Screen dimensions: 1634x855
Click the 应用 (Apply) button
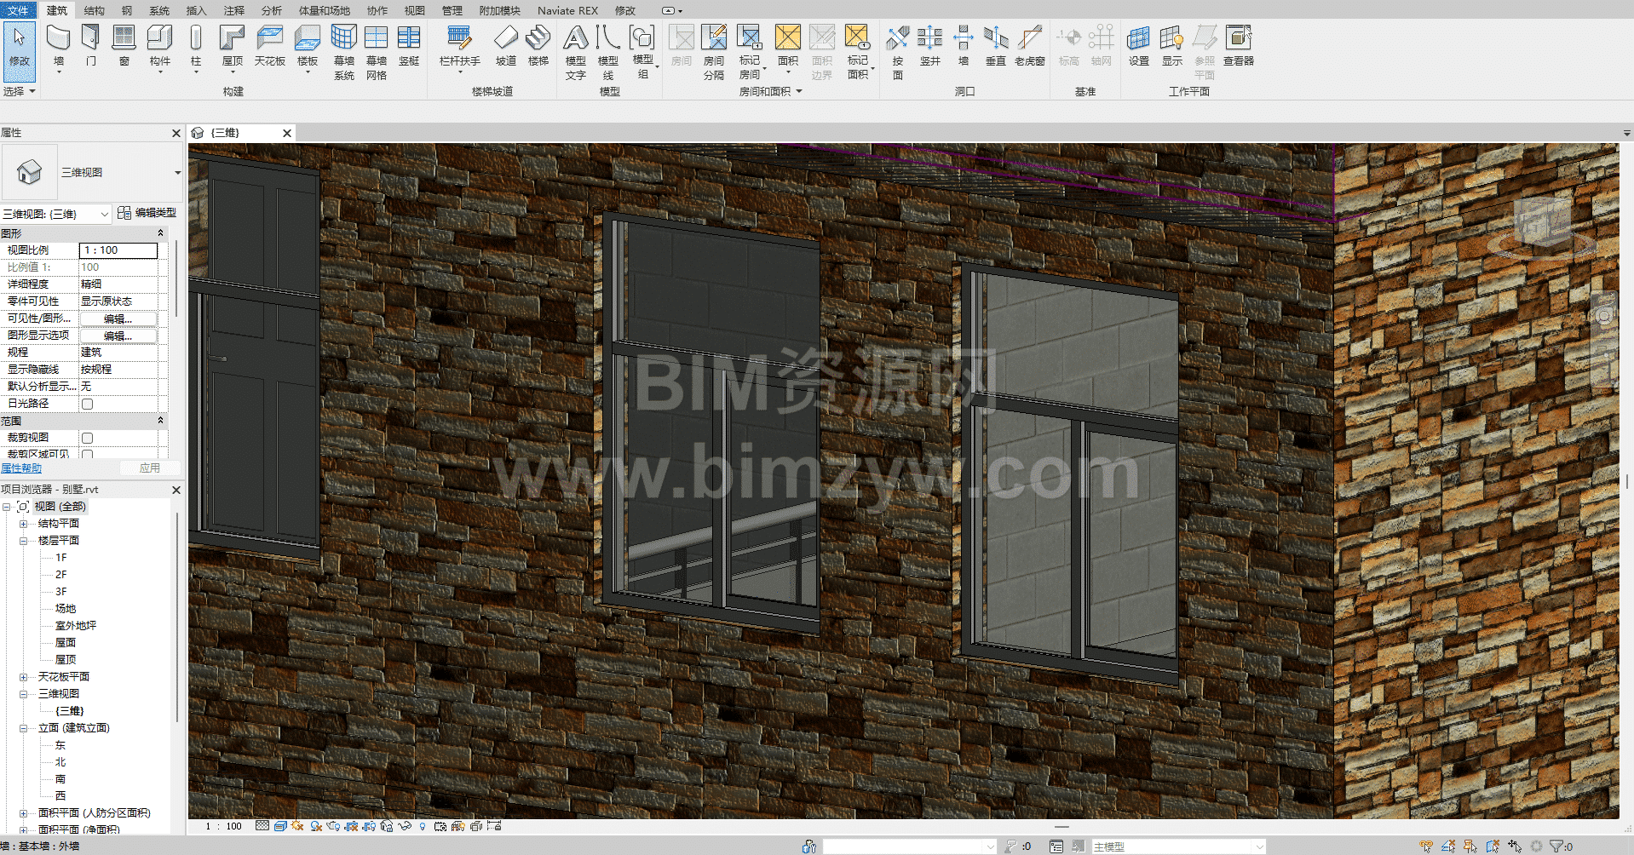point(150,468)
